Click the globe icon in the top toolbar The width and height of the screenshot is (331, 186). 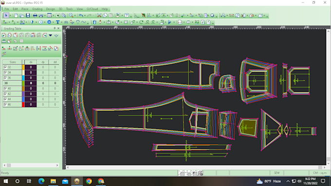tap(212, 16)
